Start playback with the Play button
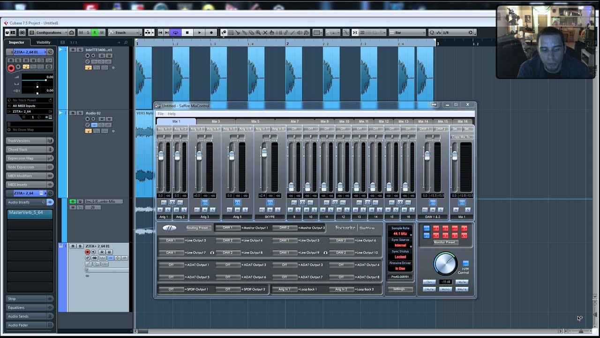The height and width of the screenshot is (338, 600). coord(199,32)
